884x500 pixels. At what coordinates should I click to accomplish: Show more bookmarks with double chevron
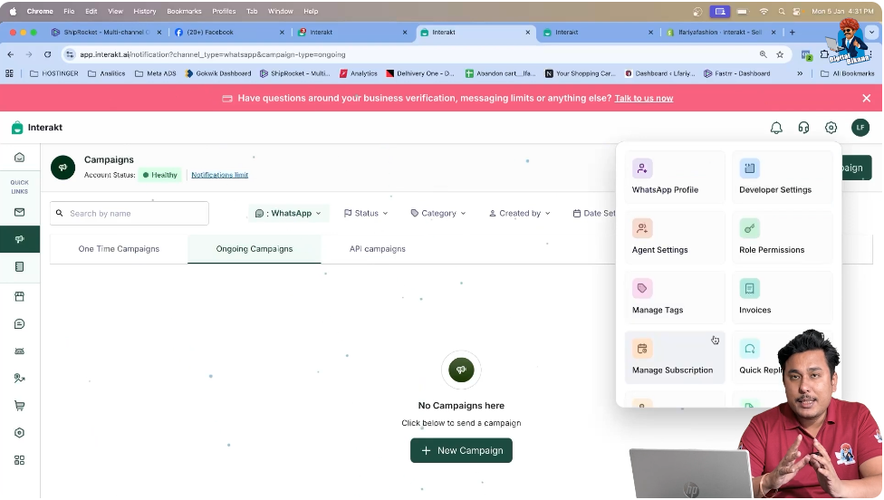click(800, 73)
